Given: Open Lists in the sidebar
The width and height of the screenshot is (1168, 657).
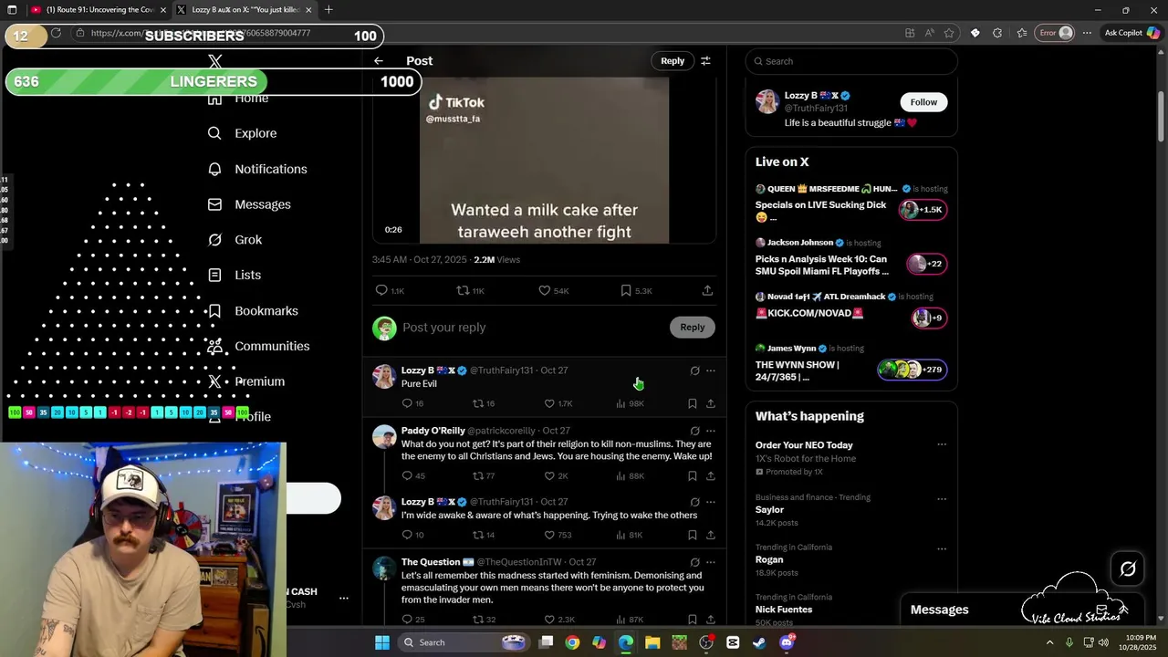Looking at the screenshot, I should point(234,275).
